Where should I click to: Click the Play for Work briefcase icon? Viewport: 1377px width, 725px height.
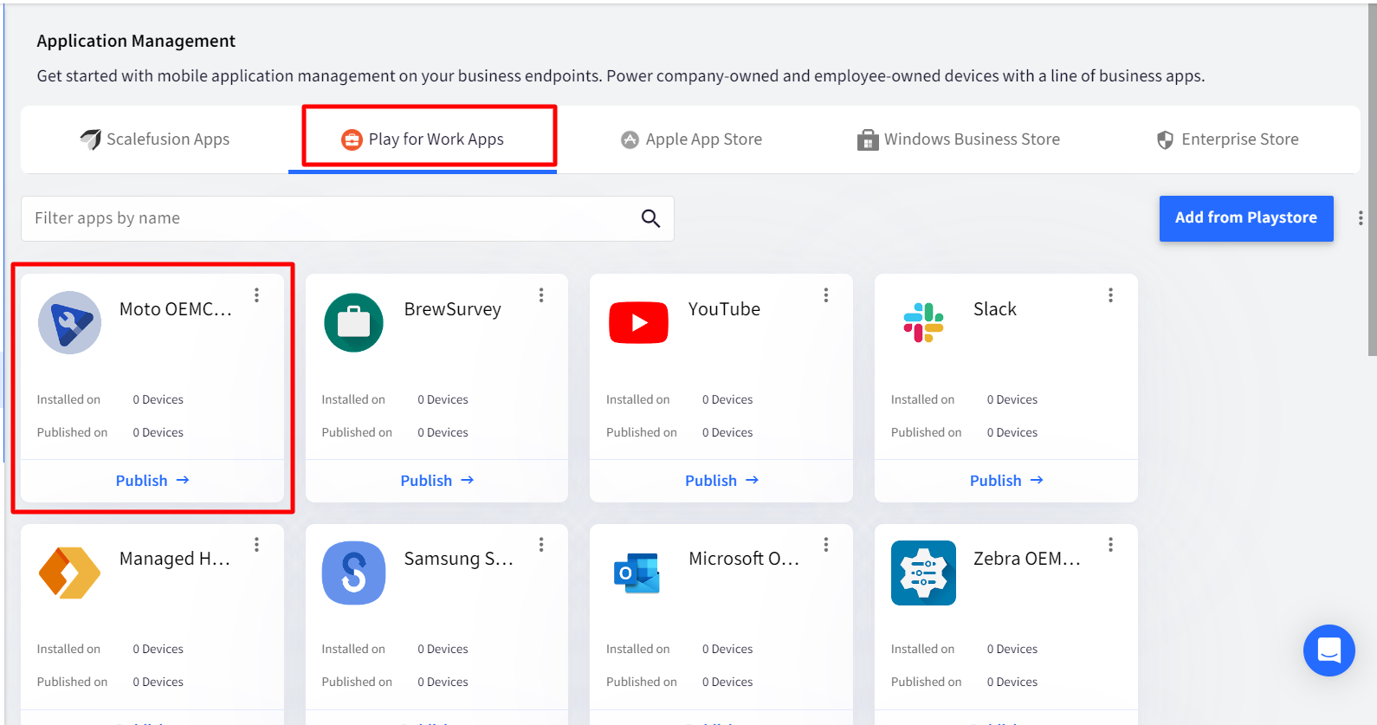[352, 139]
